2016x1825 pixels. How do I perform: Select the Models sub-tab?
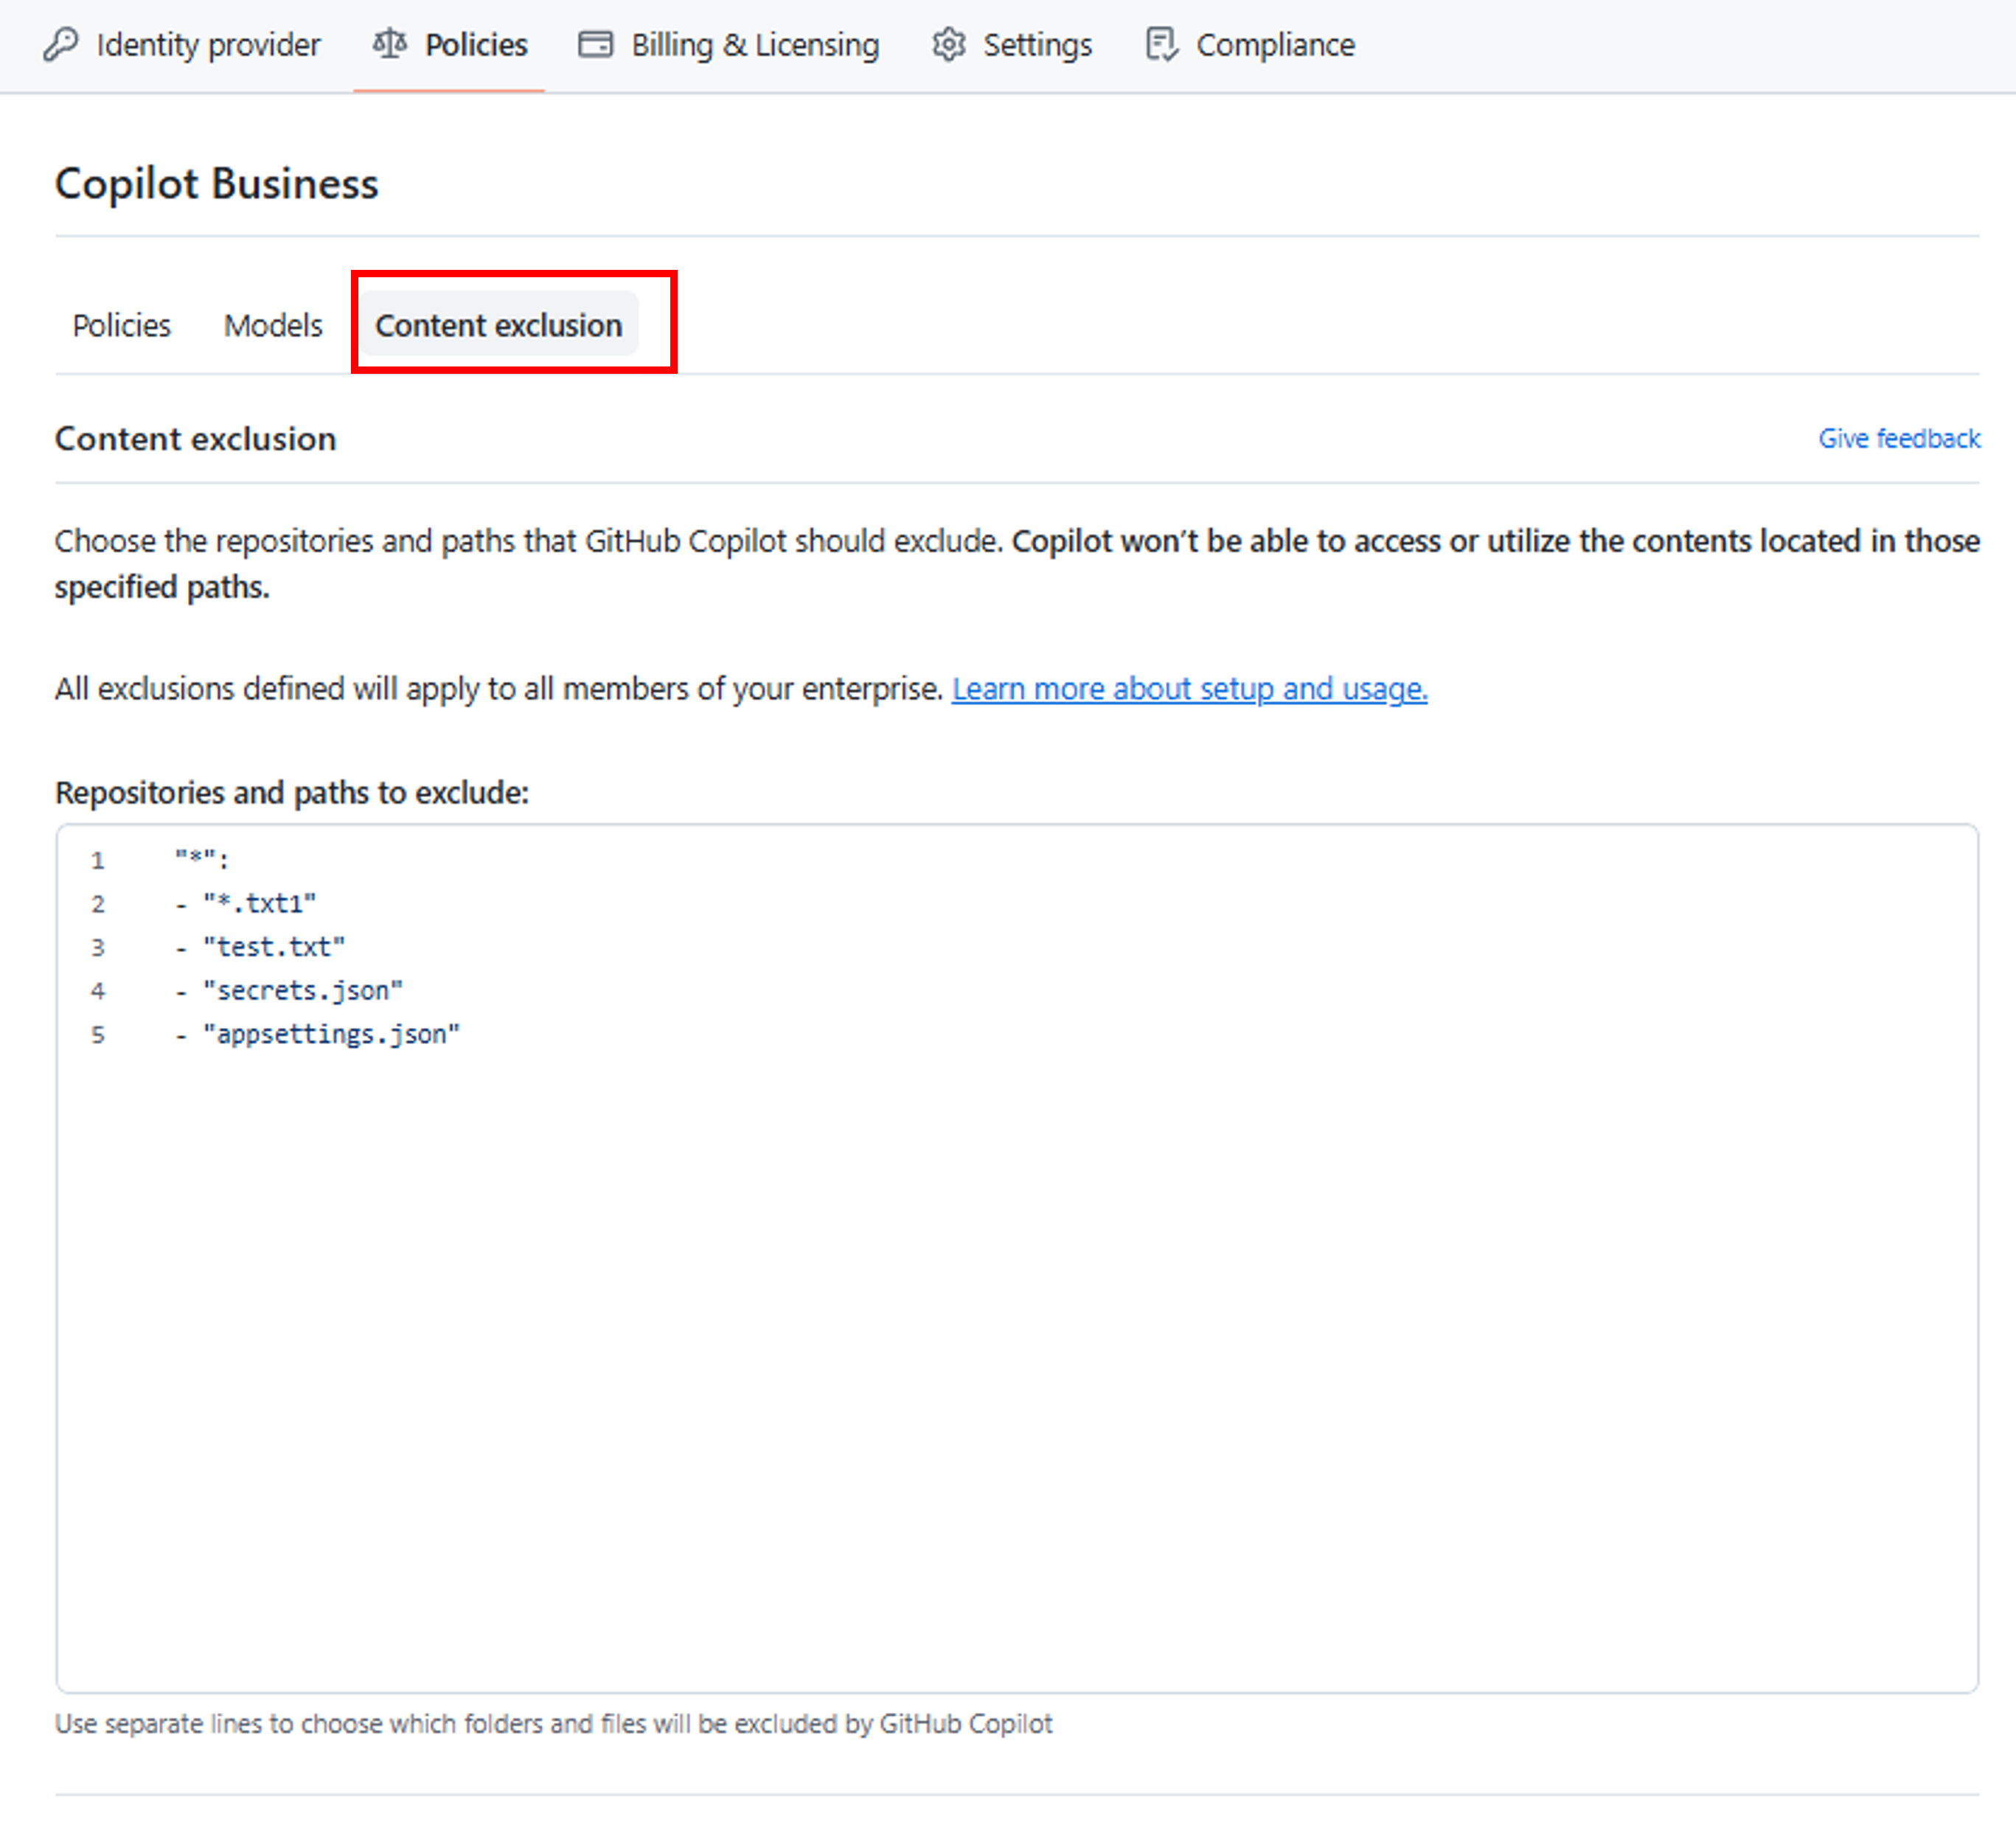273,325
